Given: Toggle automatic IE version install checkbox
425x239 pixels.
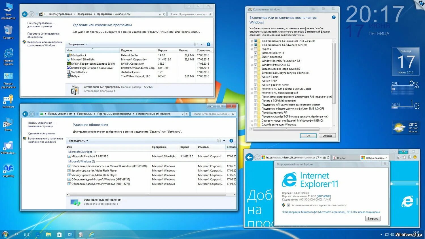Looking at the screenshot, I should [x=288, y=205].
